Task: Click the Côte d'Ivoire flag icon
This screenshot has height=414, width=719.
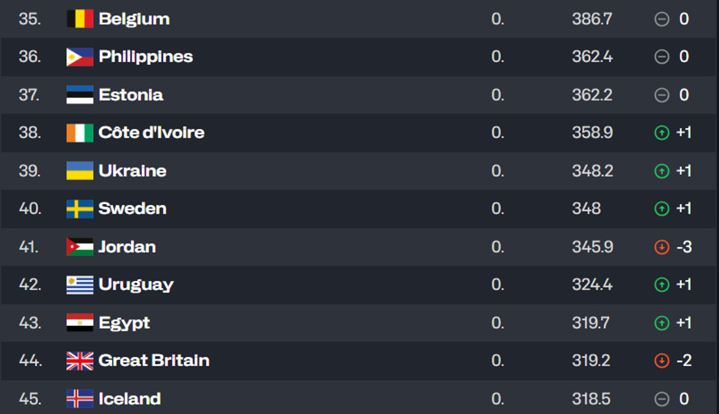Action: coord(80,133)
